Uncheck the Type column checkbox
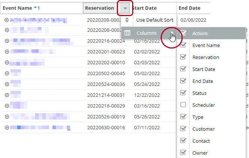Screen dimensions: 249x158 (183, 117)
